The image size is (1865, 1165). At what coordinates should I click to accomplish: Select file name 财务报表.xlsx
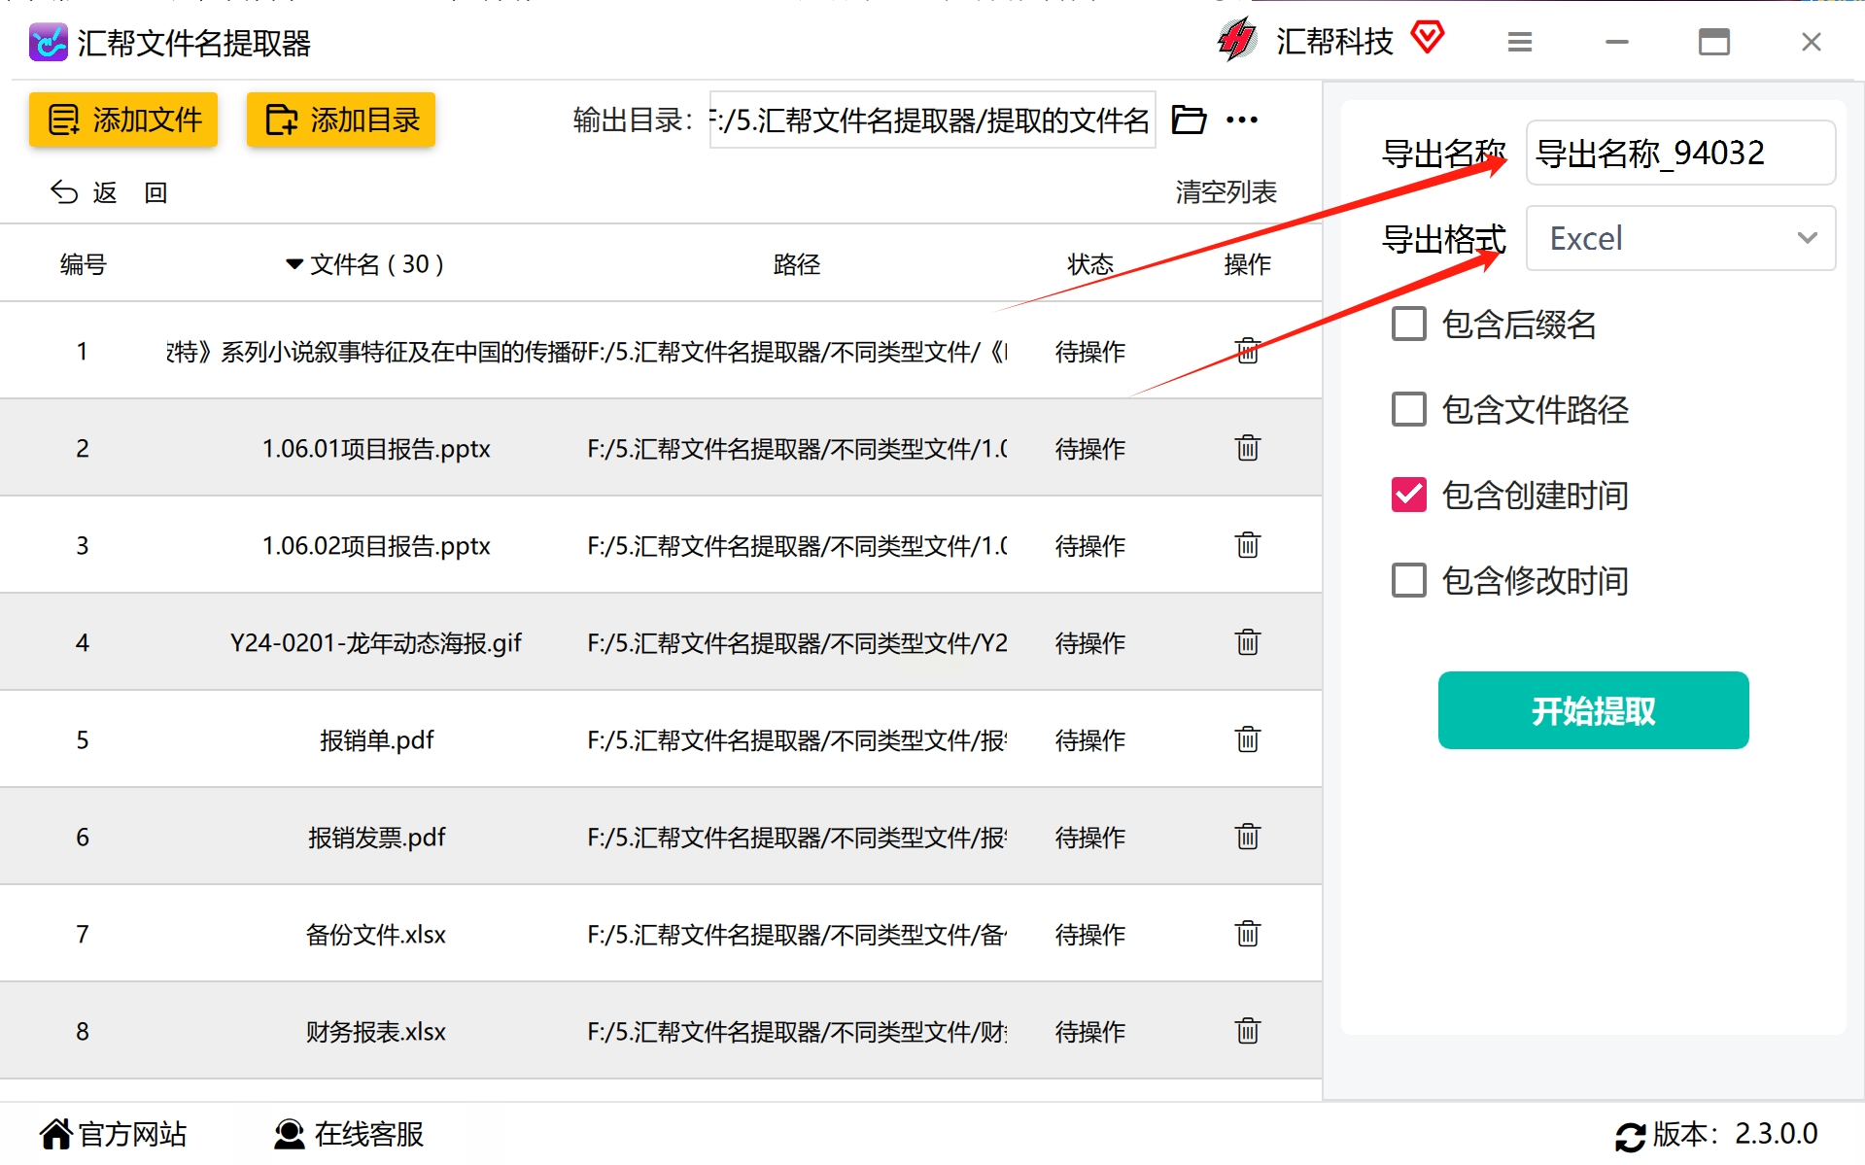[x=376, y=1031]
